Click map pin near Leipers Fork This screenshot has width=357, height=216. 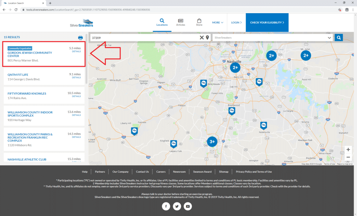(x=174, y=144)
